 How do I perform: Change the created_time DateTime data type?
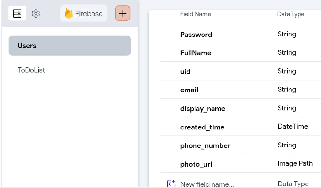pyautogui.click(x=292, y=126)
